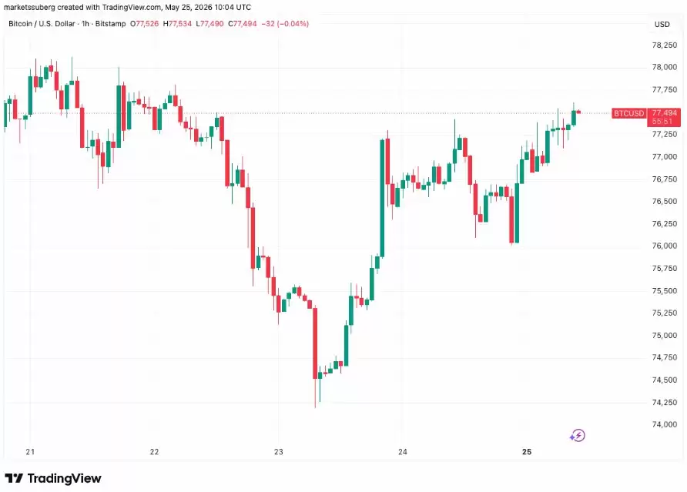Click the Bitcoin / U.S. Dollar symbol title
Image resolution: width=687 pixels, height=492 pixels.
point(42,24)
